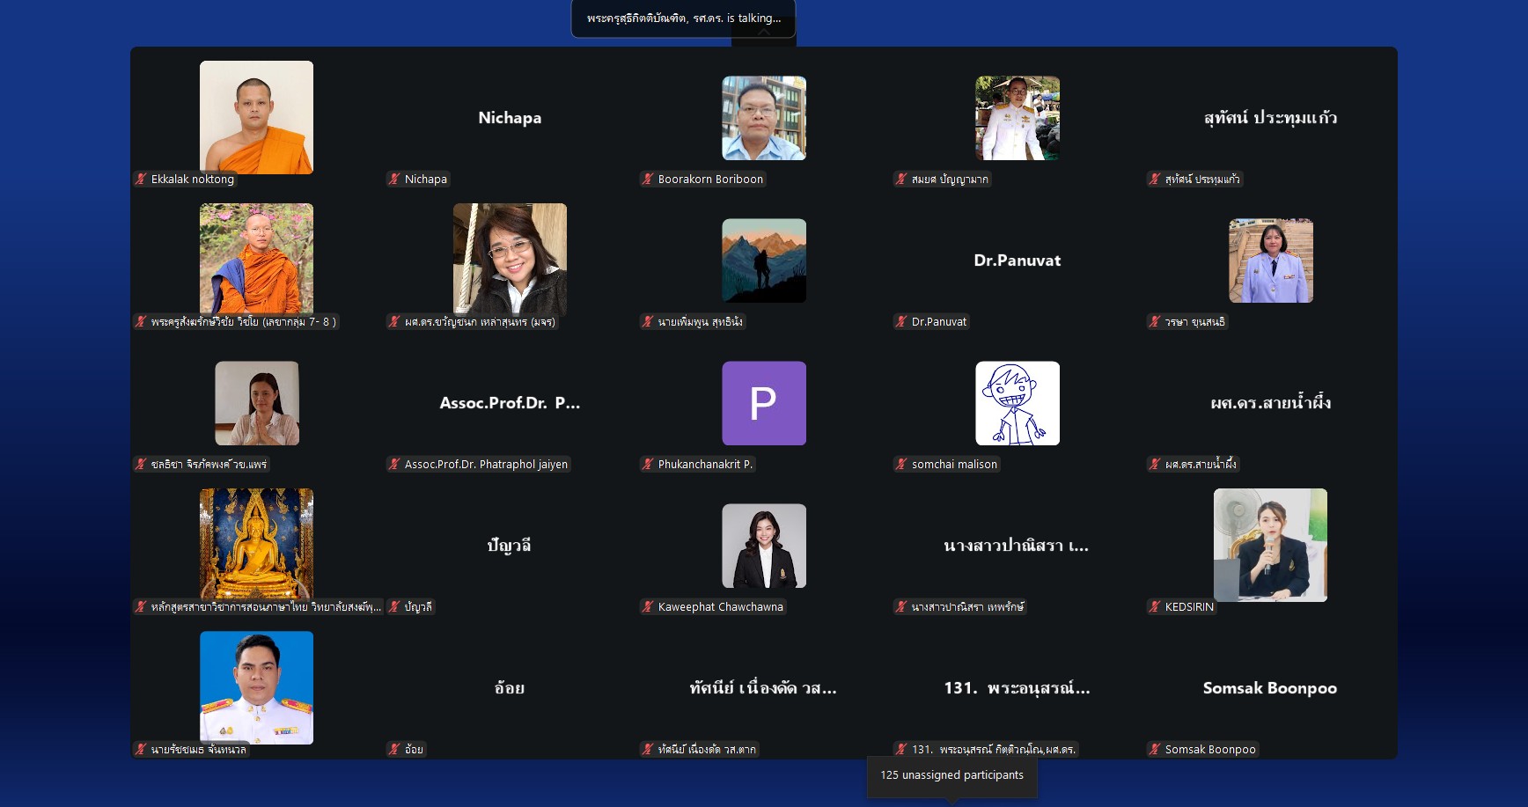This screenshot has height=807, width=1528.
Task: Select KEDSIRIN's photo holding a microphone
Action: [x=1269, y=545]
